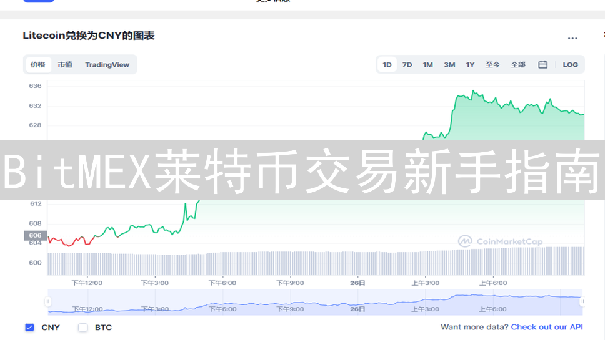The image size is (605, 340).
Task: Select the 价格 price tab
Action: [x=37, y=65]
